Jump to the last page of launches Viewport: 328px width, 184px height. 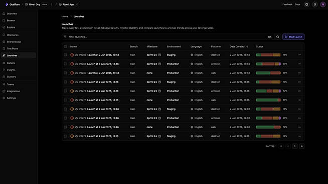(301, 146)
